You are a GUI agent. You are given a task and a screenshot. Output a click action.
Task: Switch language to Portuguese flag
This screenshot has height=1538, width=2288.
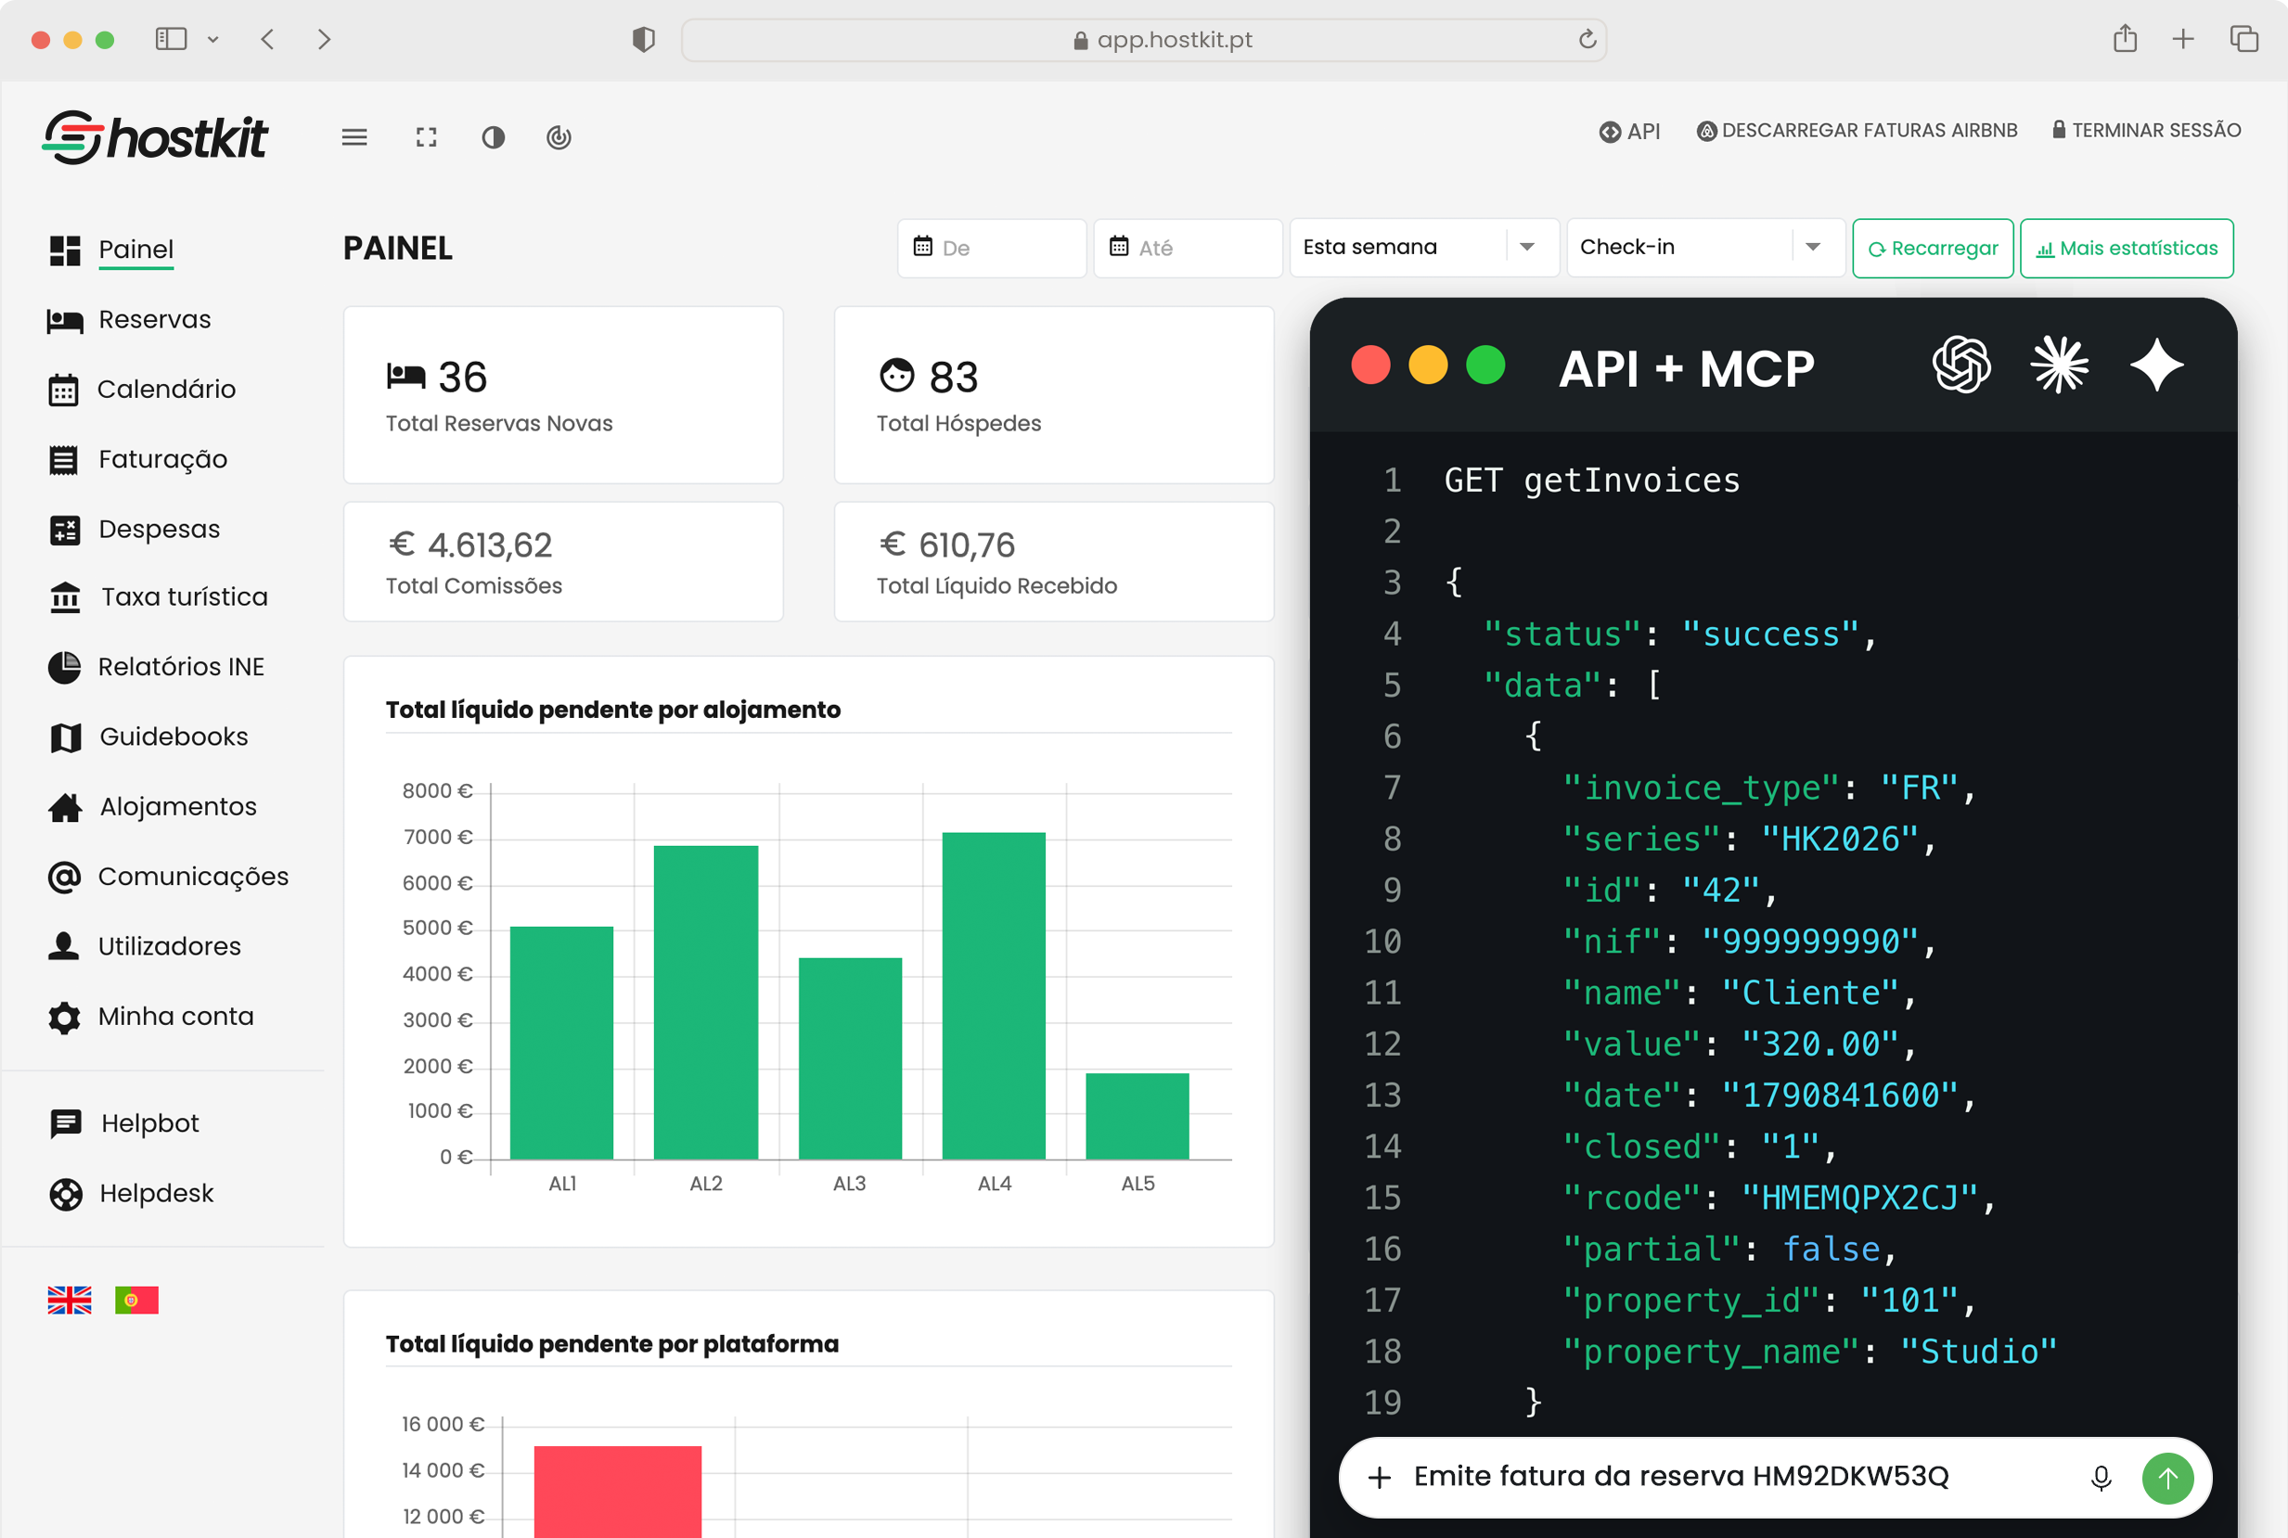coord(136,1300)
